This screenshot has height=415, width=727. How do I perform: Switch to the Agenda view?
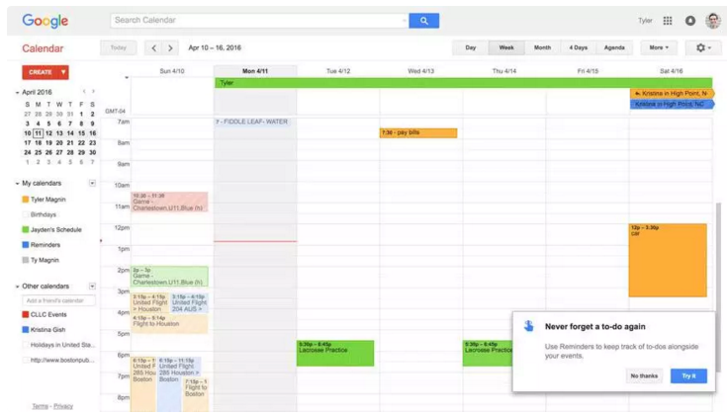tap(614, 47)
